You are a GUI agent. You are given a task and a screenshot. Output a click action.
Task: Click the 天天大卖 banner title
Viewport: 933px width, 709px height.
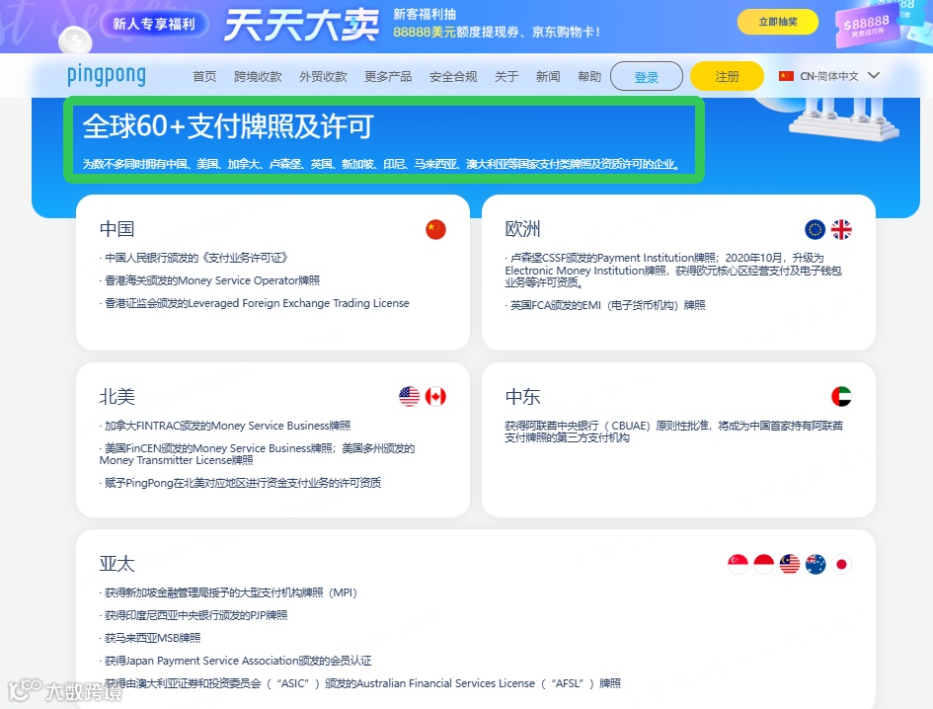[301, 25]
